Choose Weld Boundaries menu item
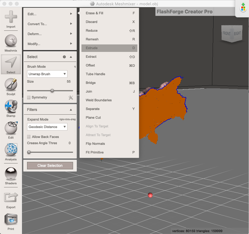 [109, 100]
